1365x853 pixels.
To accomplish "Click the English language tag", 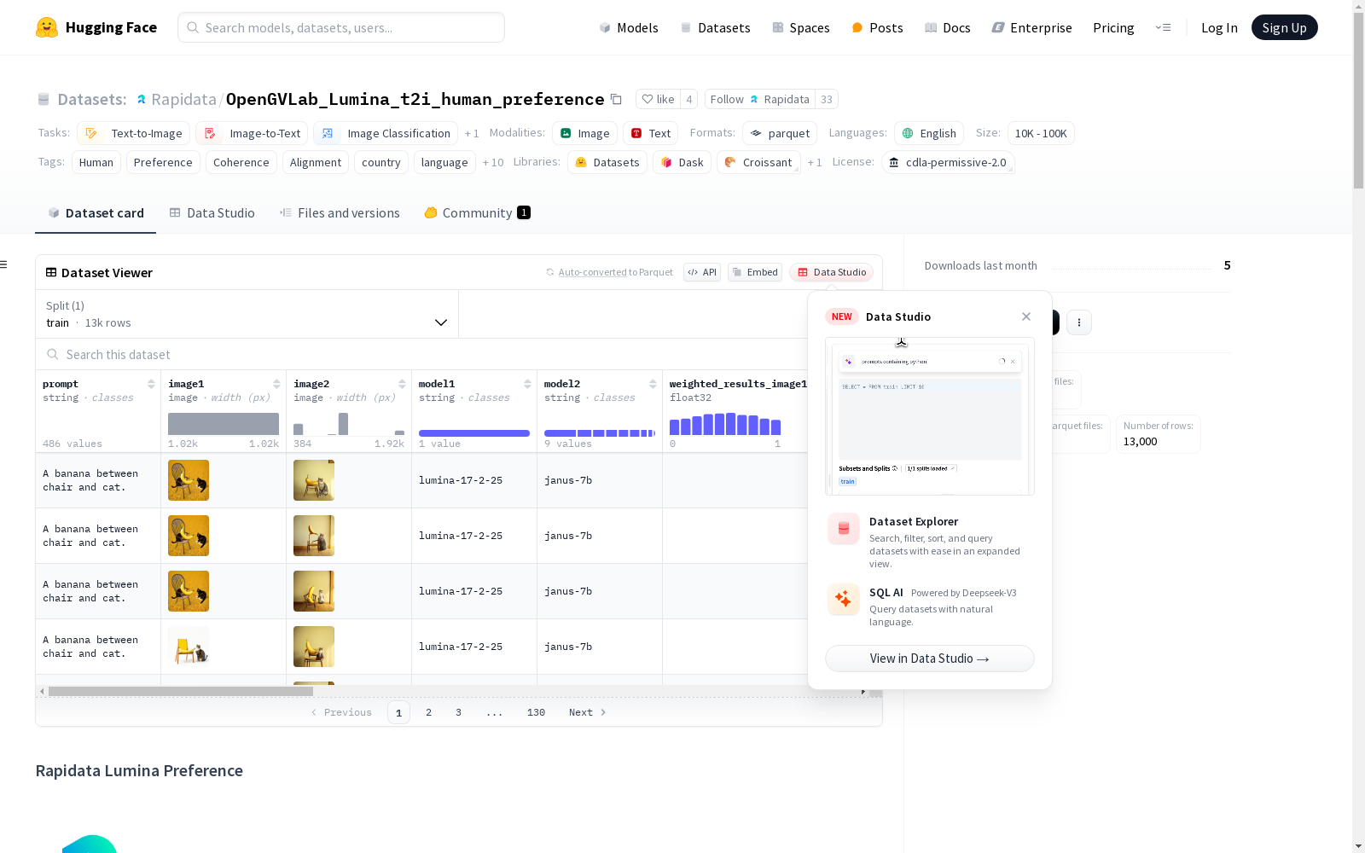I will 929,133.
